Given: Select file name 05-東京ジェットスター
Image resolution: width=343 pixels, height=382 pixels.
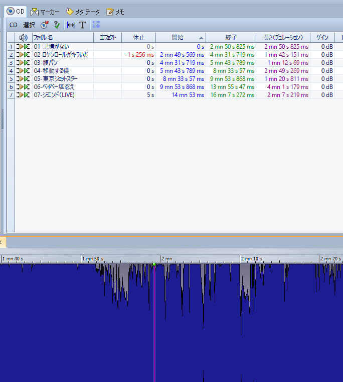Looking at the screenshot, I should 56,79.
